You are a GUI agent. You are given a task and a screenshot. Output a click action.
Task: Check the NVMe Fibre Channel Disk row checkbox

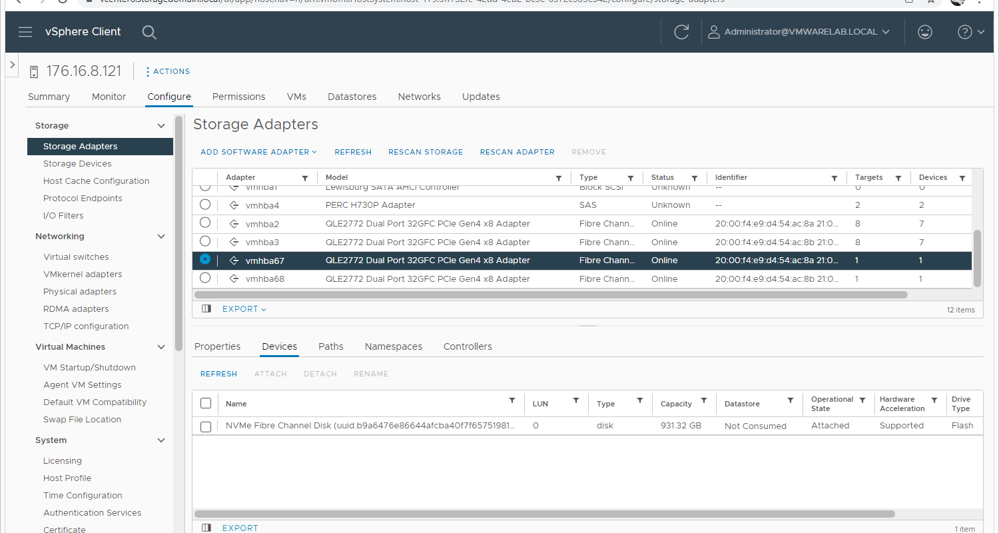pos(206,426)
